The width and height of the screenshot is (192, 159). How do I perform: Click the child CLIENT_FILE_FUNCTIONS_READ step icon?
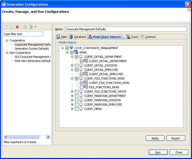(86, 83)
